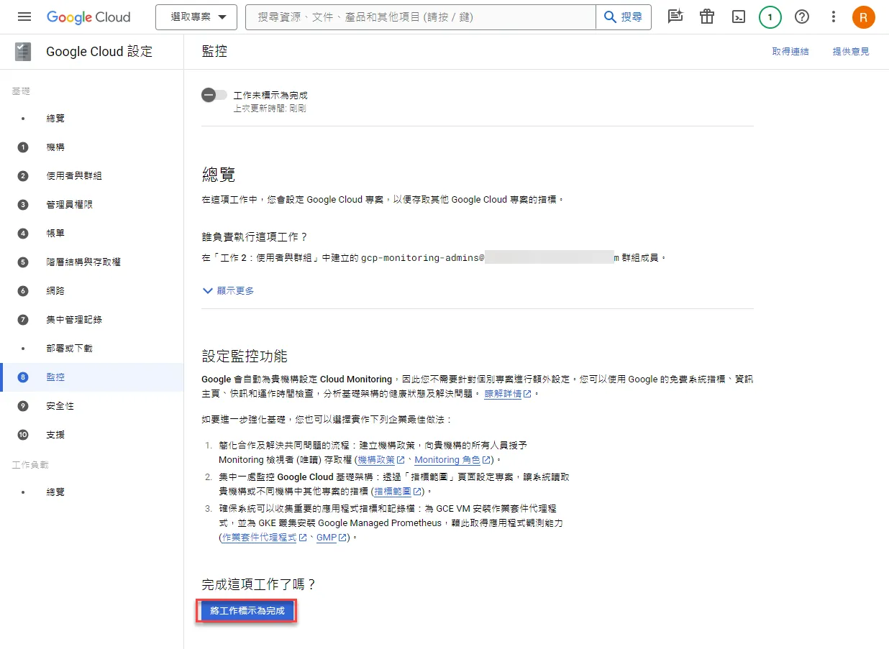The image size is (889, 649).
Task: Open the hamburger navigation menu
Action: point(24,17)
